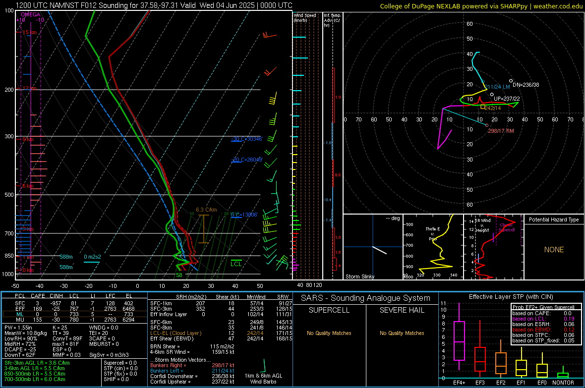Select the OMEGA label on the skew-T

31,14
